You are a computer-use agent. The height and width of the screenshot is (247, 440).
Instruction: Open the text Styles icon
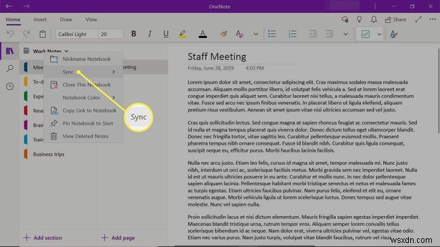point(239,34)
